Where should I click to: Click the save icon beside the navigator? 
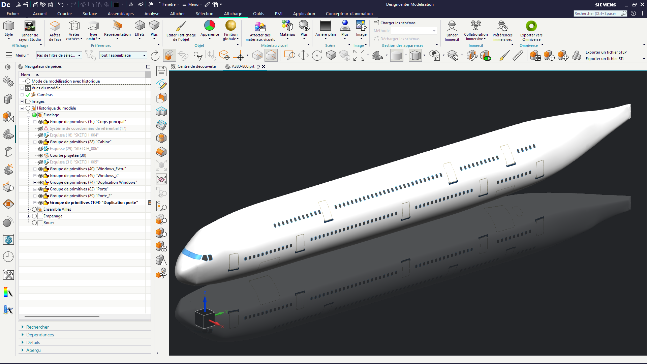click(x=161, y=71)
